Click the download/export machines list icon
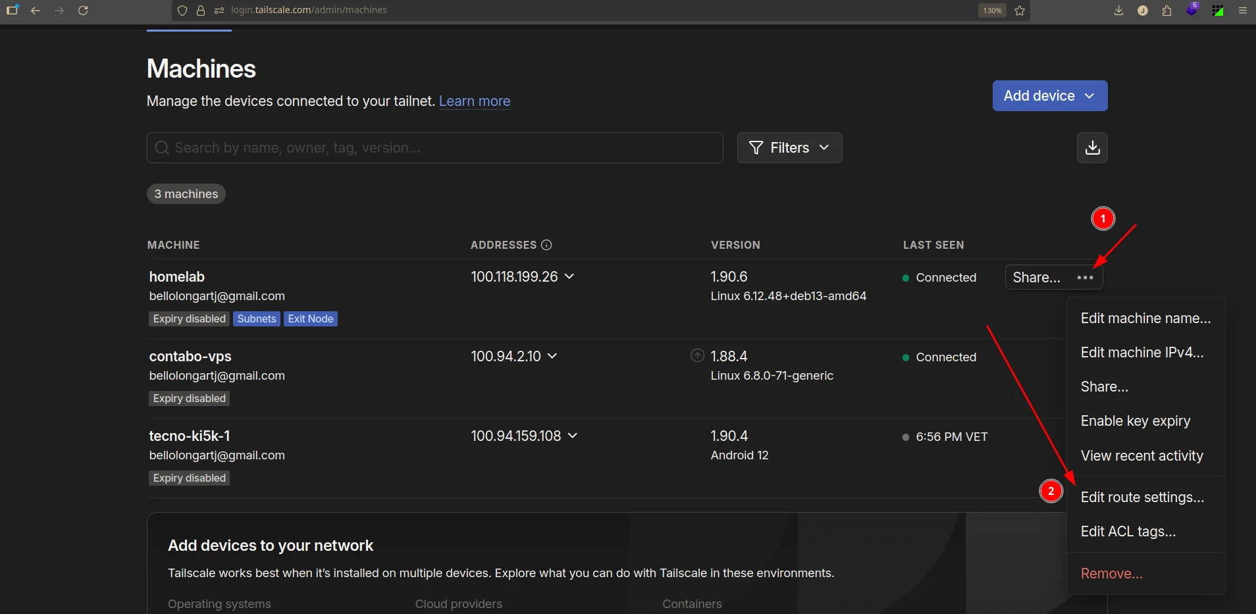The height and width of the screenshot is (614, 1256). point(1092,147)
